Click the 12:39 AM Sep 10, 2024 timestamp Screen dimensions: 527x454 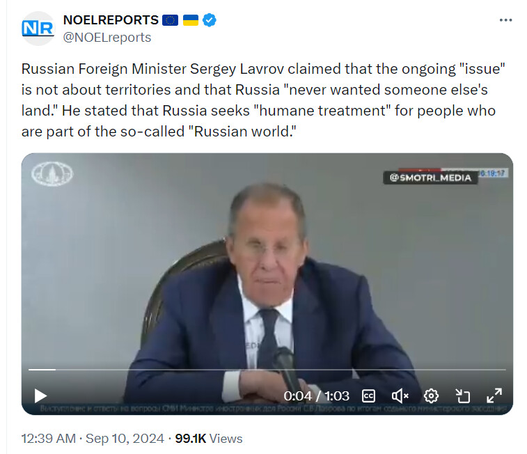(x=93, y=439)
